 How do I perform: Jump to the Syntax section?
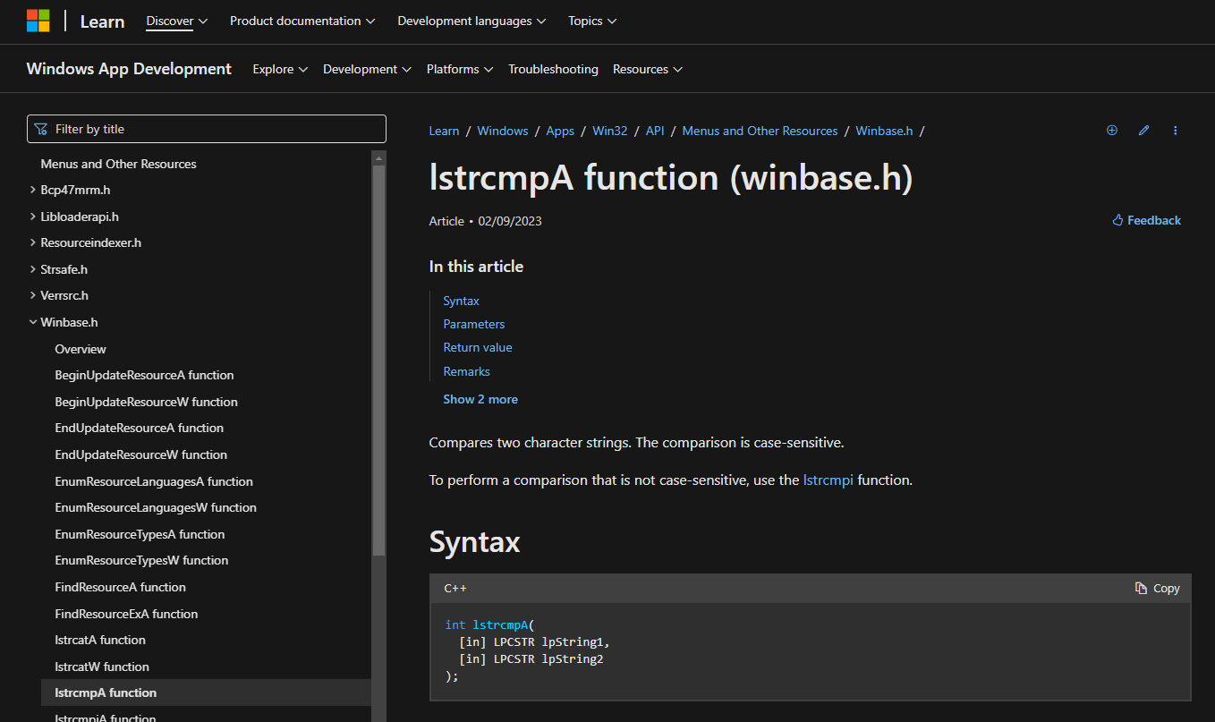pyautogui.click(x=461, y=301)
